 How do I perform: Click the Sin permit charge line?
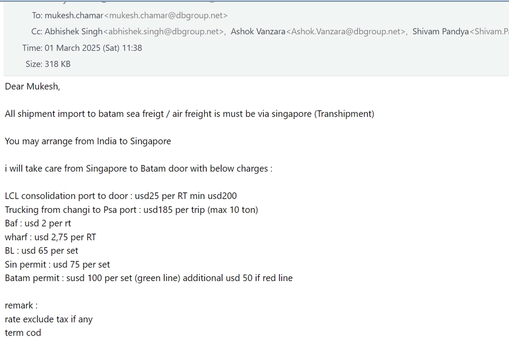[x=57, y=264]
